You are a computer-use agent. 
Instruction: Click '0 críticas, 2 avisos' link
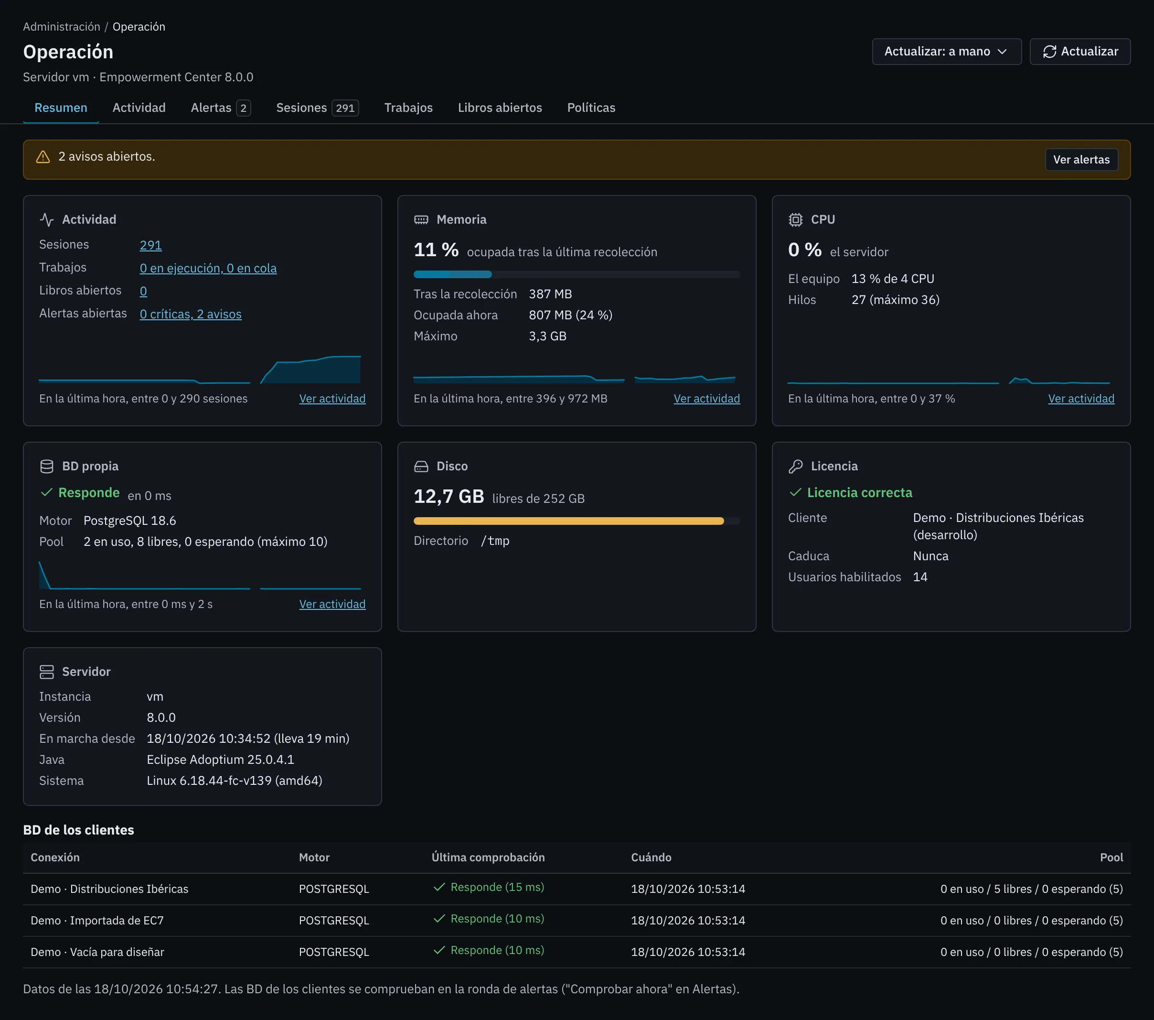[x=191, y=314]
